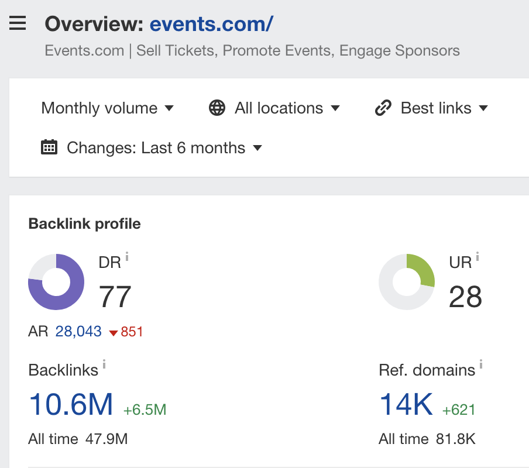The width and height of the screenshot is (529, 468).
Task: Click the +6.5M backlinks change value
Action: tap(145, 409)
